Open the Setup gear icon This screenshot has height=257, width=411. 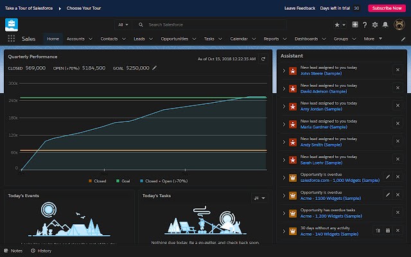(x=375, y=24)
